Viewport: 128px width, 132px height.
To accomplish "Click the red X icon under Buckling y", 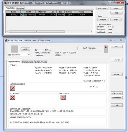I will [13, 97].
